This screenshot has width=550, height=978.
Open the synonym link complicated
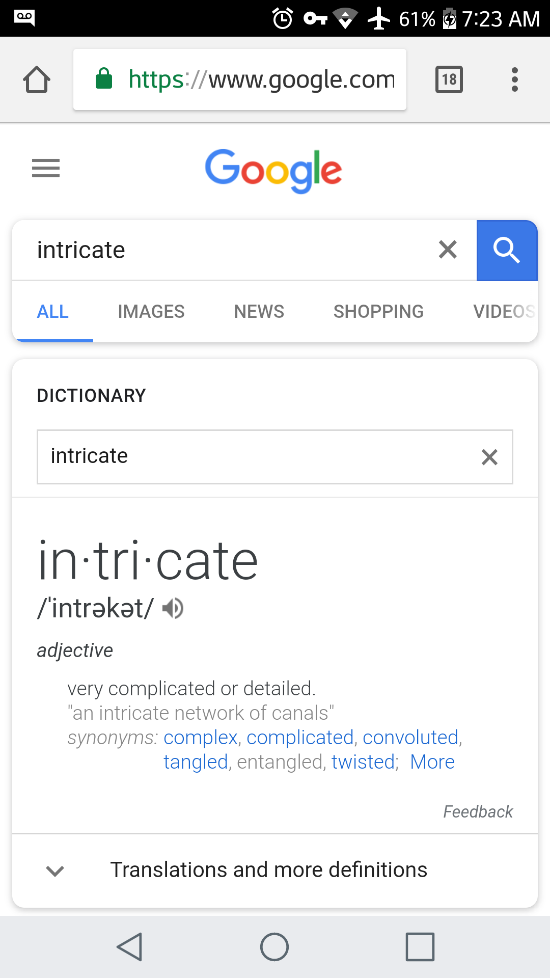pos(300,738)
